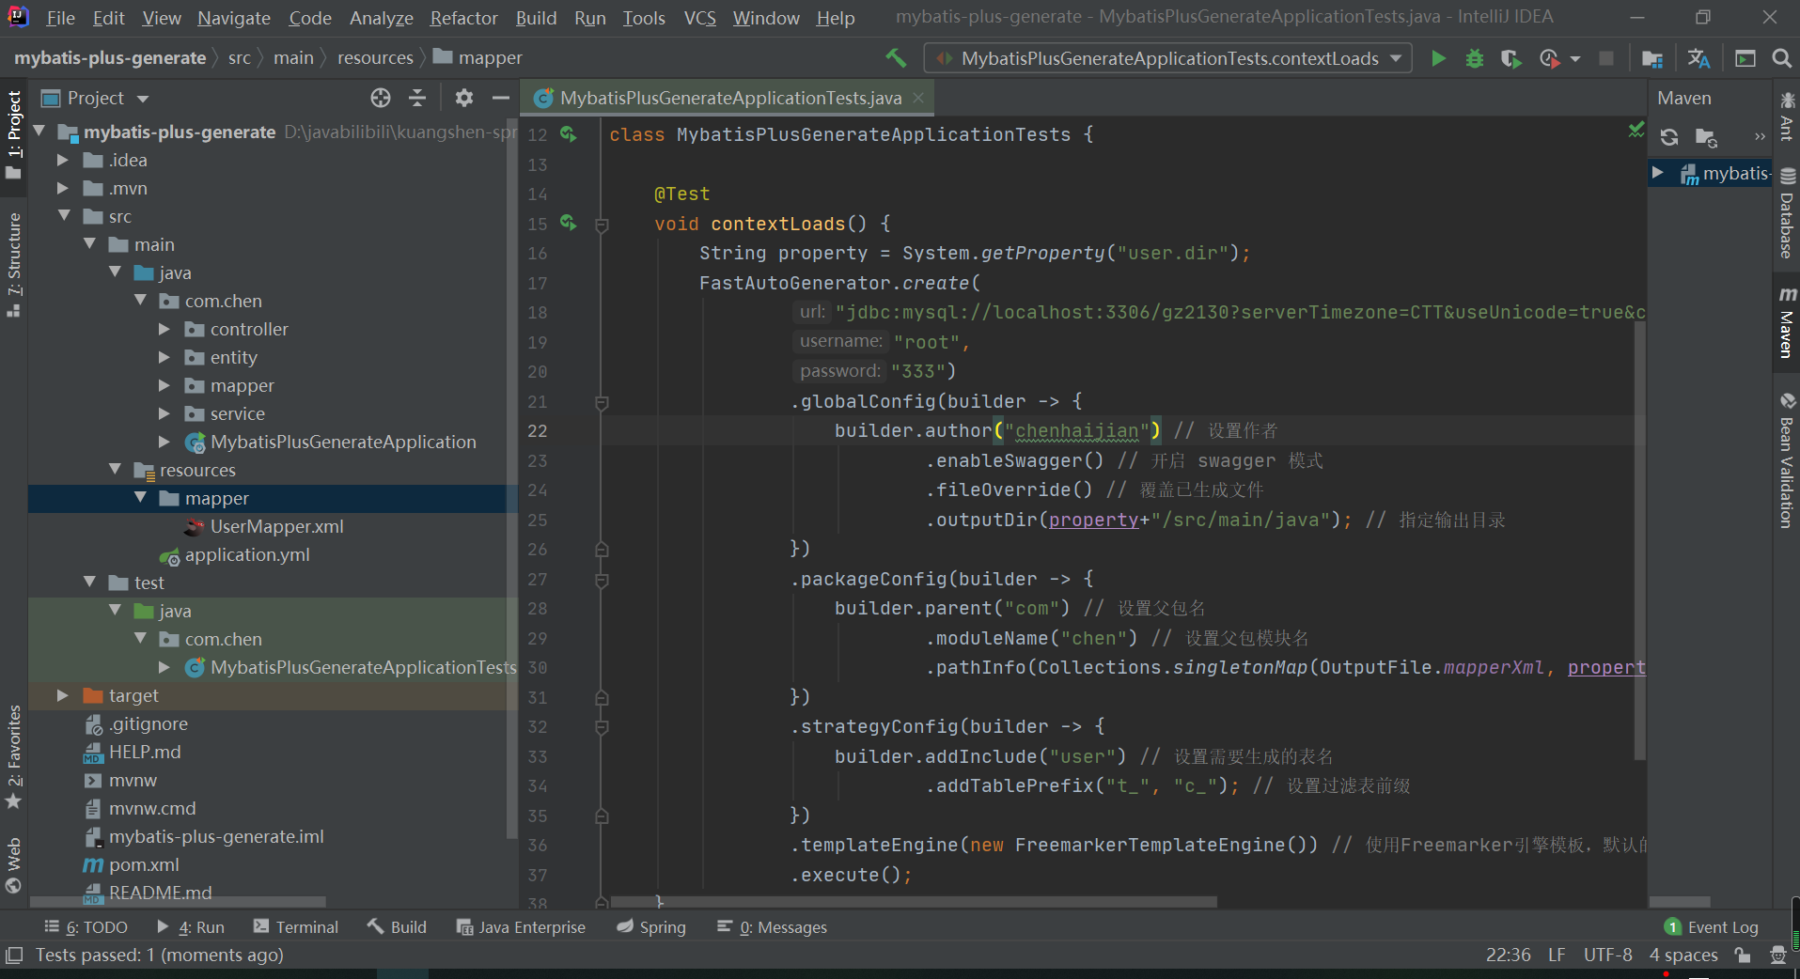Select UserMapper.xml in project tree

(x=276, y=526)
